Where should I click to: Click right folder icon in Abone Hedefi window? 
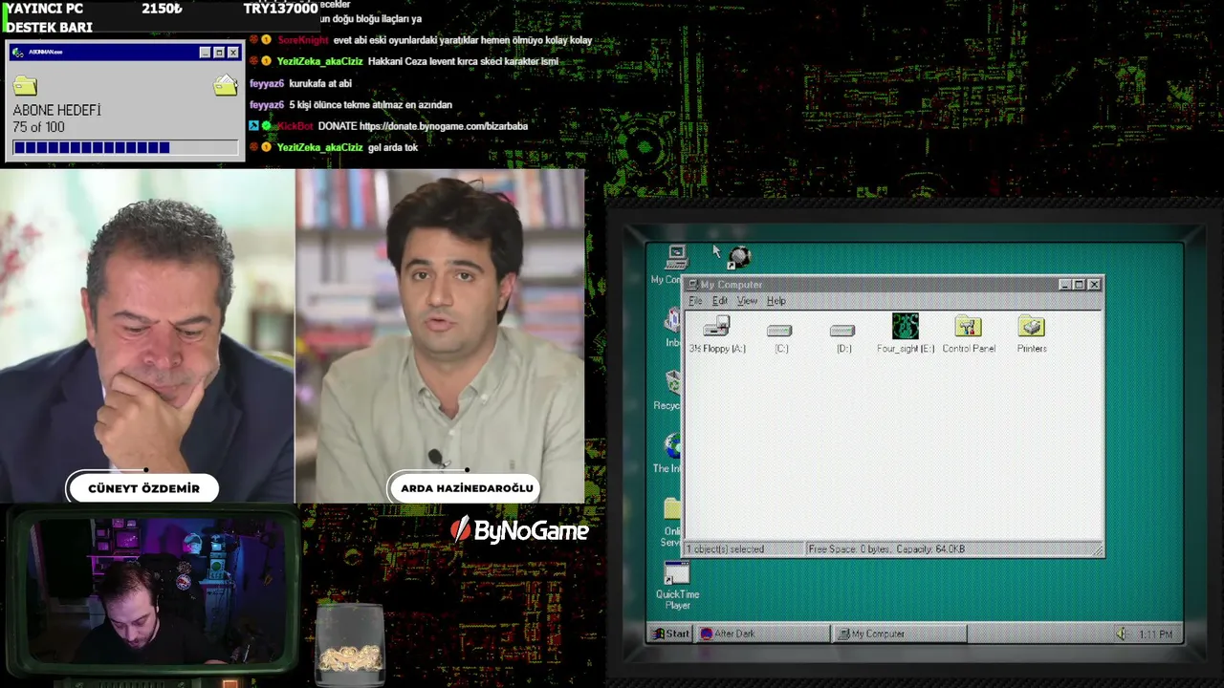tap(226, 86)
